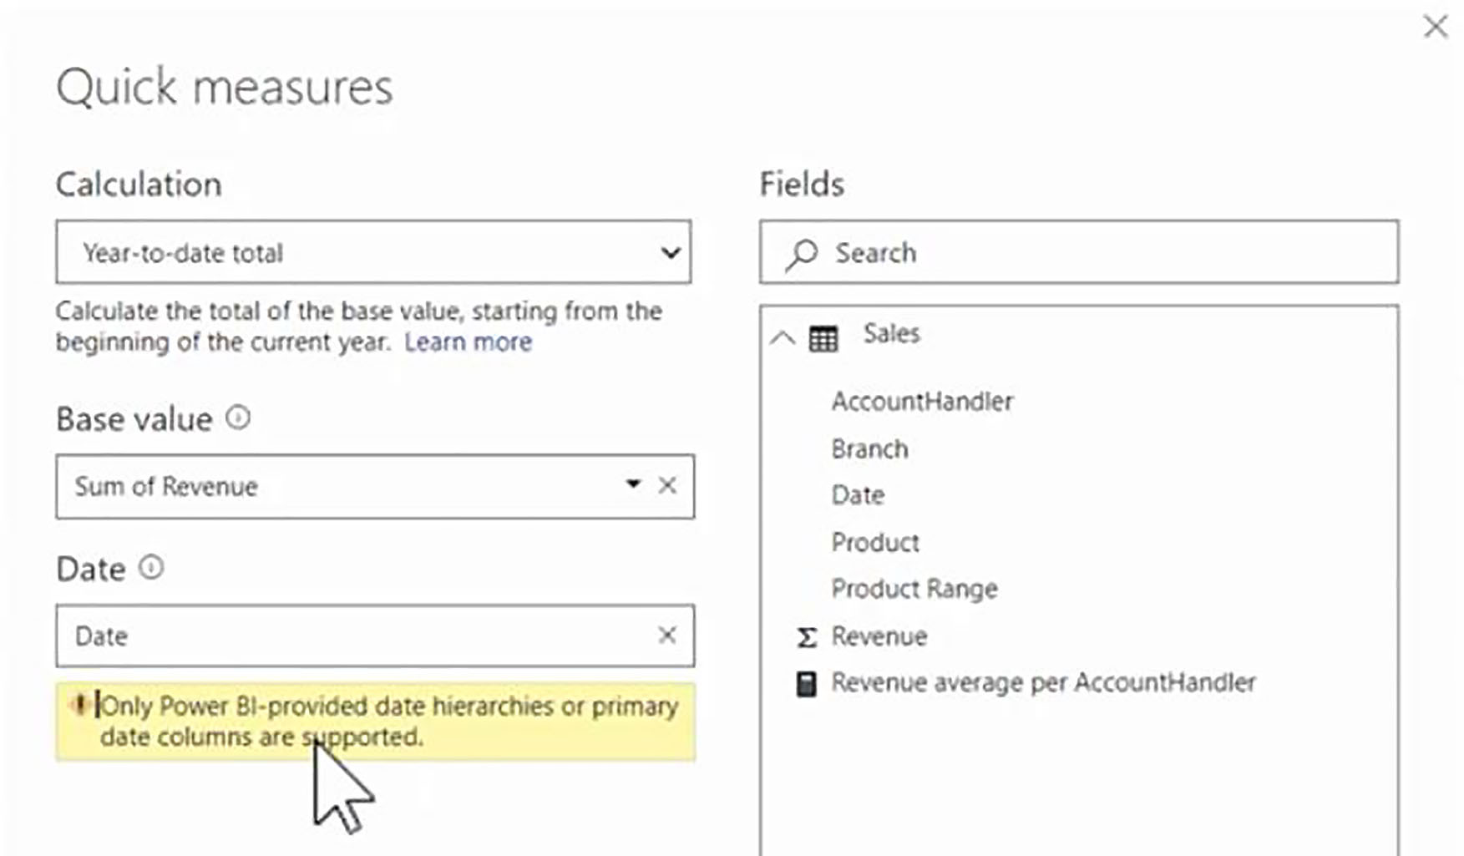Screen dimensions: 1464x856
Task: Select the Product Range field
Action: [914, 589]
